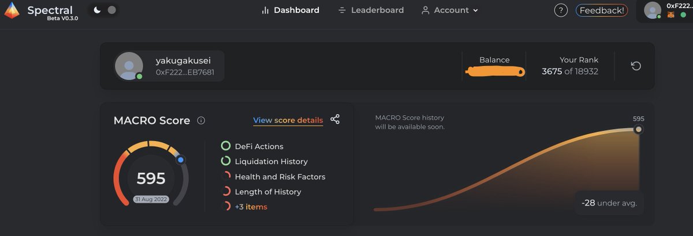Click the Liquidation History ring icon
Viewport: 693px width, 236px height.
tap(226, 161)
